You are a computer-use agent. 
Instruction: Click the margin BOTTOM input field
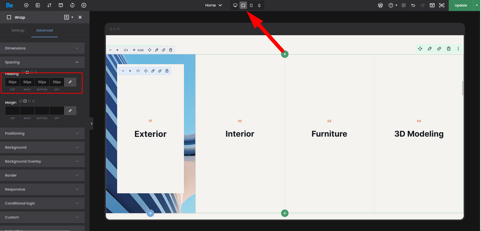42,111
